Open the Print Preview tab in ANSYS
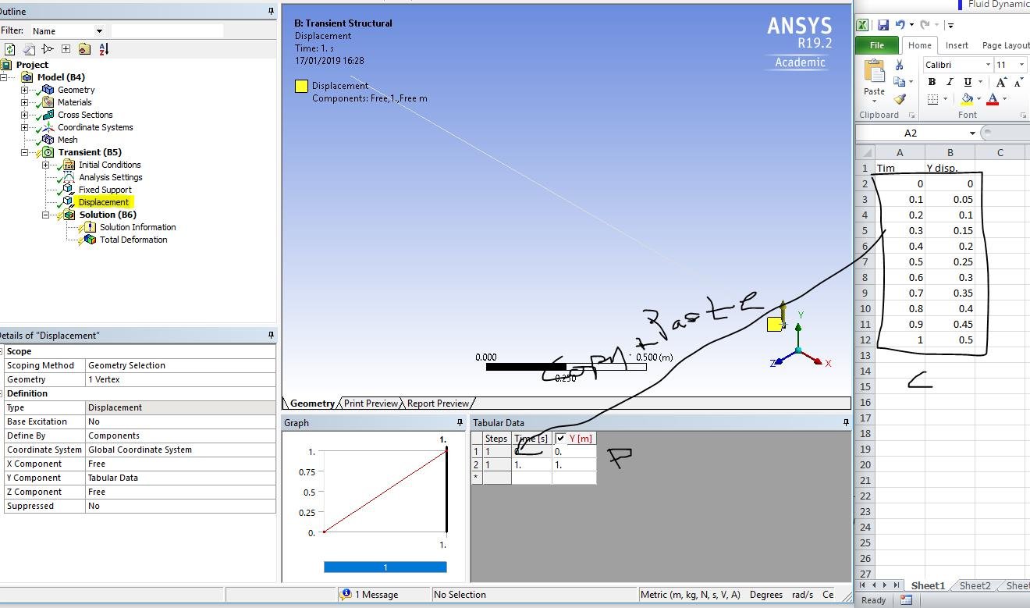Screen dimensions: 1030x608 (x=370, y=404)
